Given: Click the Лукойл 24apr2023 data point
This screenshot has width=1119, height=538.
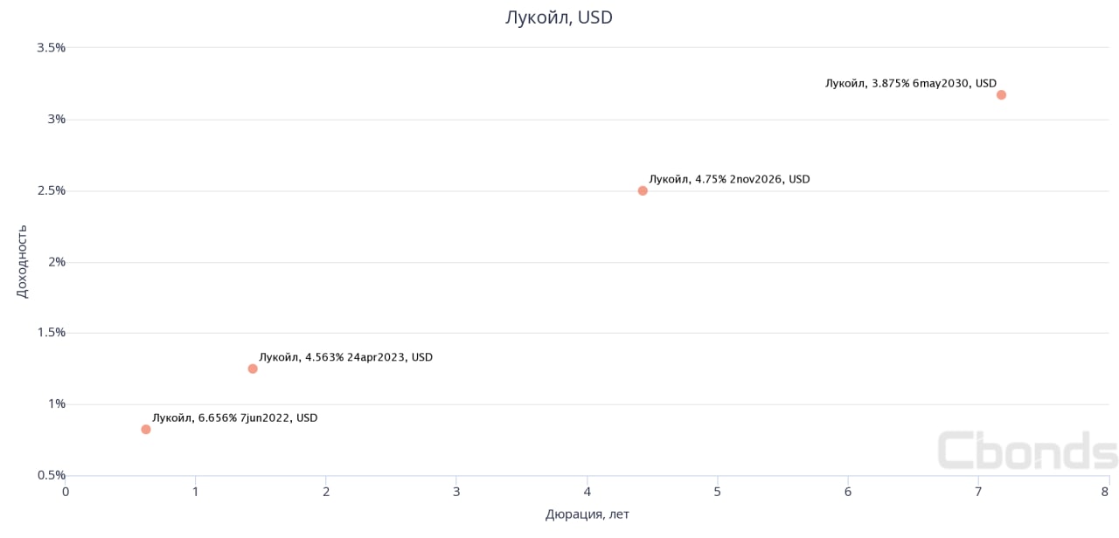Looking at the screenshot, I should pos(253,369).
